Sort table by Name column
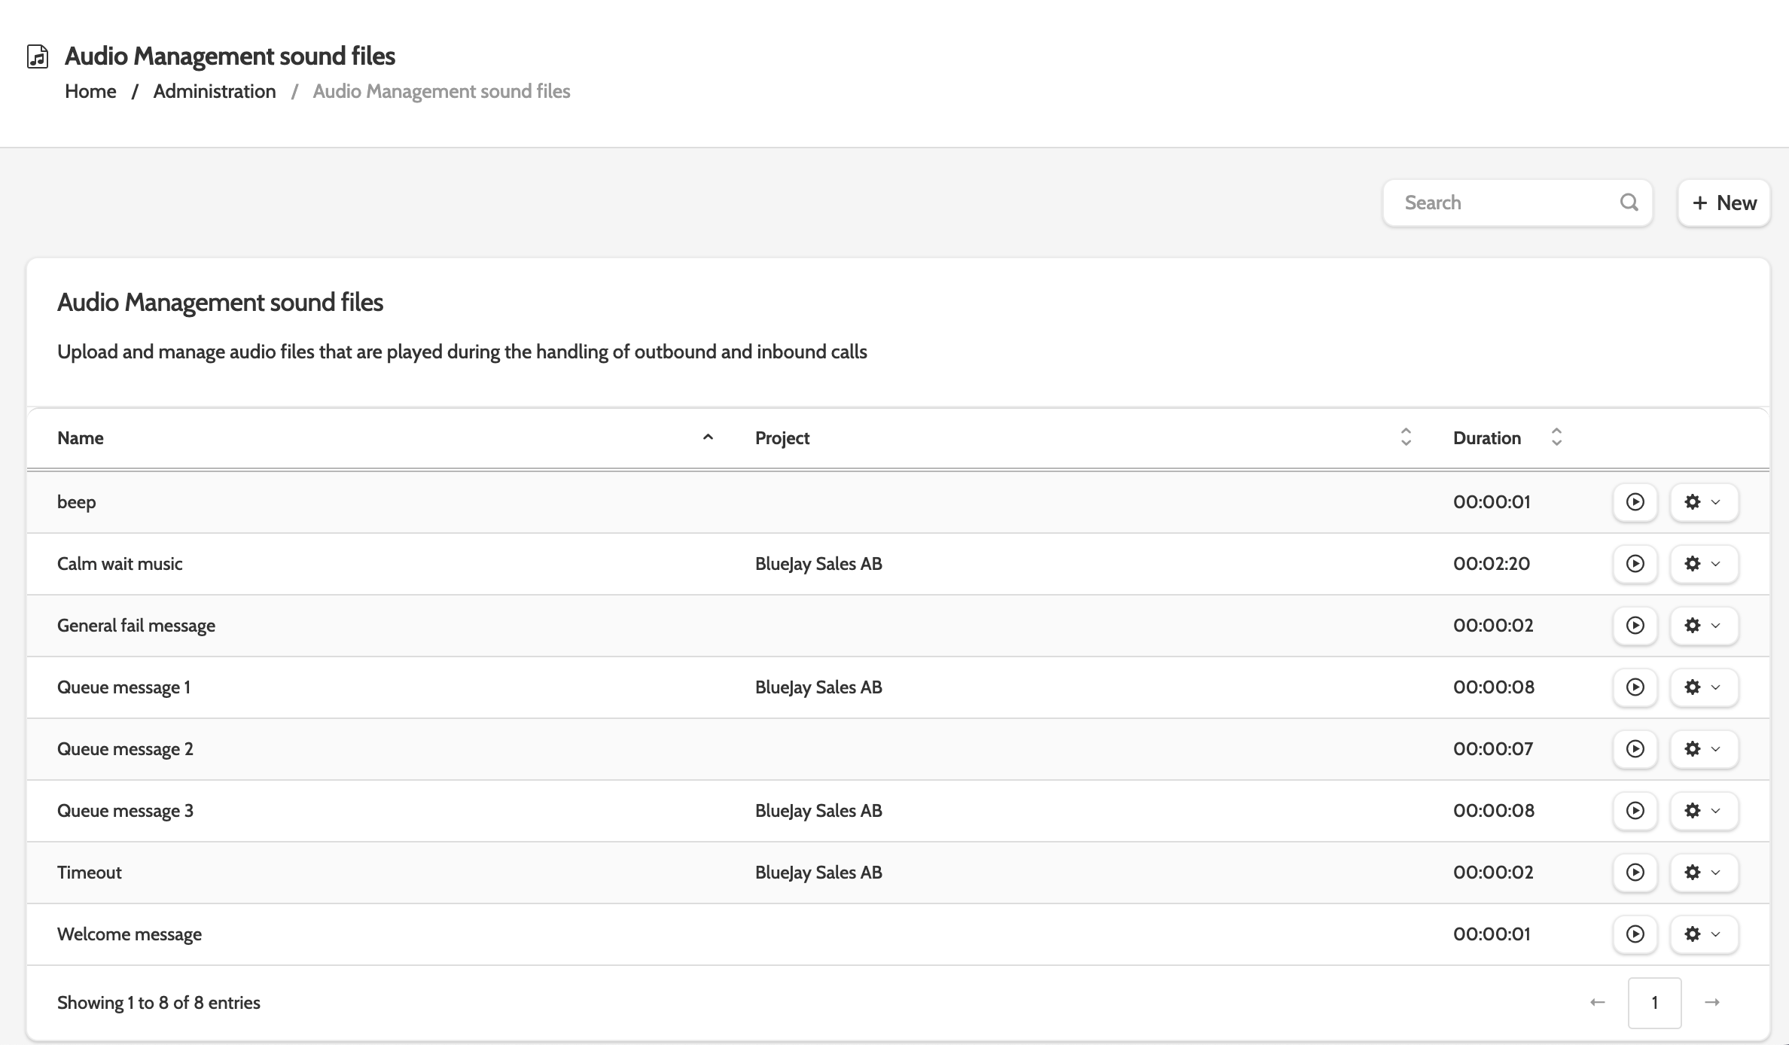The height and width of the screenshot is (1045, 1789). pyautogui.click(x=81, y=438)
